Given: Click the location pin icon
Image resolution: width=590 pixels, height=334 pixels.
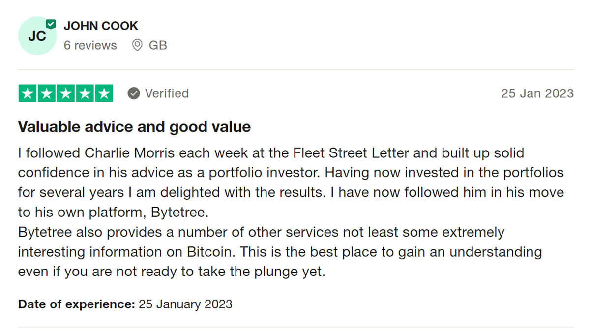Looking at the screenshot, I should point(138,45).
